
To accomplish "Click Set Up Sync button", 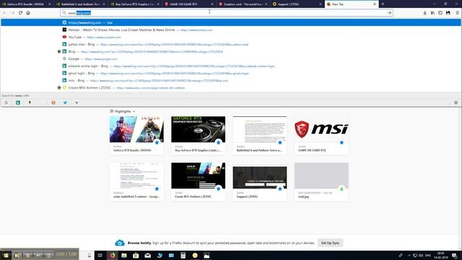I will tap(330, 243).
